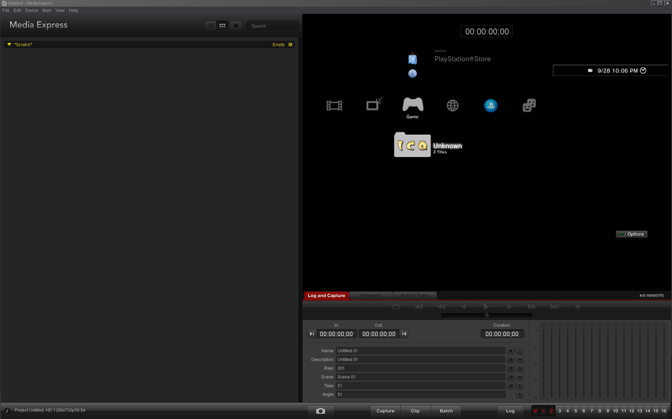Mark Out point with the Out button
Image resolution: width=672 pixels, height=419 pixels.
click(404, 334)
